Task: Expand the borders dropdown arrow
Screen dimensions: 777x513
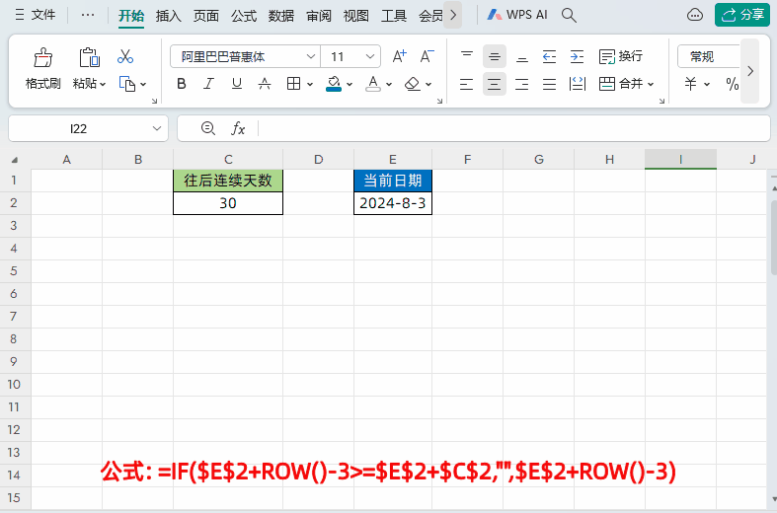Action: pos(310,84)
